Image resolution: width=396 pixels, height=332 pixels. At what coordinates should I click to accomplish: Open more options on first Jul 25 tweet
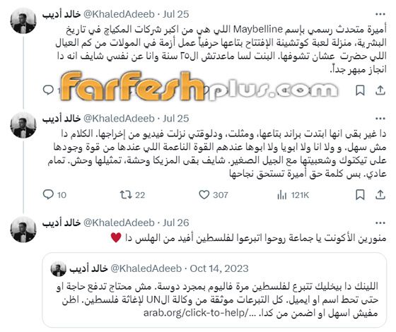click(x=380, y=14)
